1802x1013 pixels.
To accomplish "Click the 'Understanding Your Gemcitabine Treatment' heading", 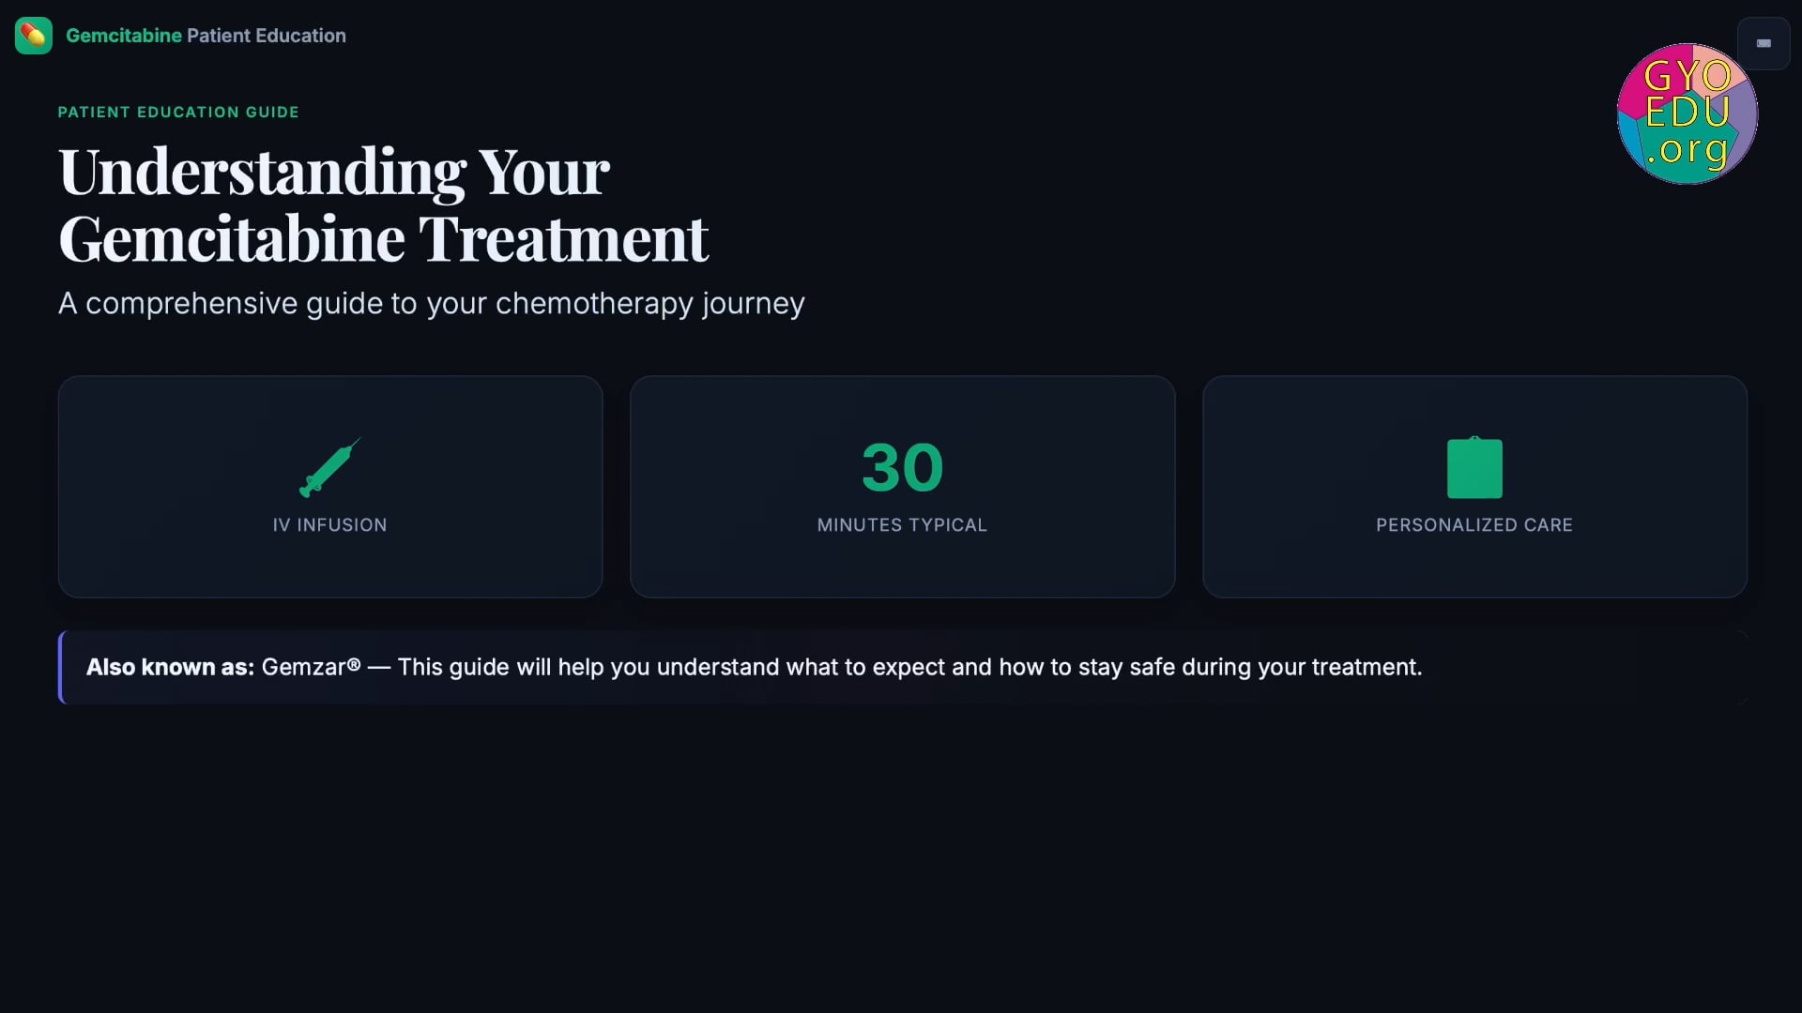I will [383, 204].
